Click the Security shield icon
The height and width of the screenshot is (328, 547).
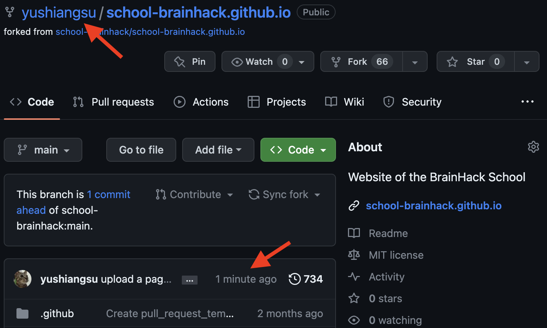389,102
